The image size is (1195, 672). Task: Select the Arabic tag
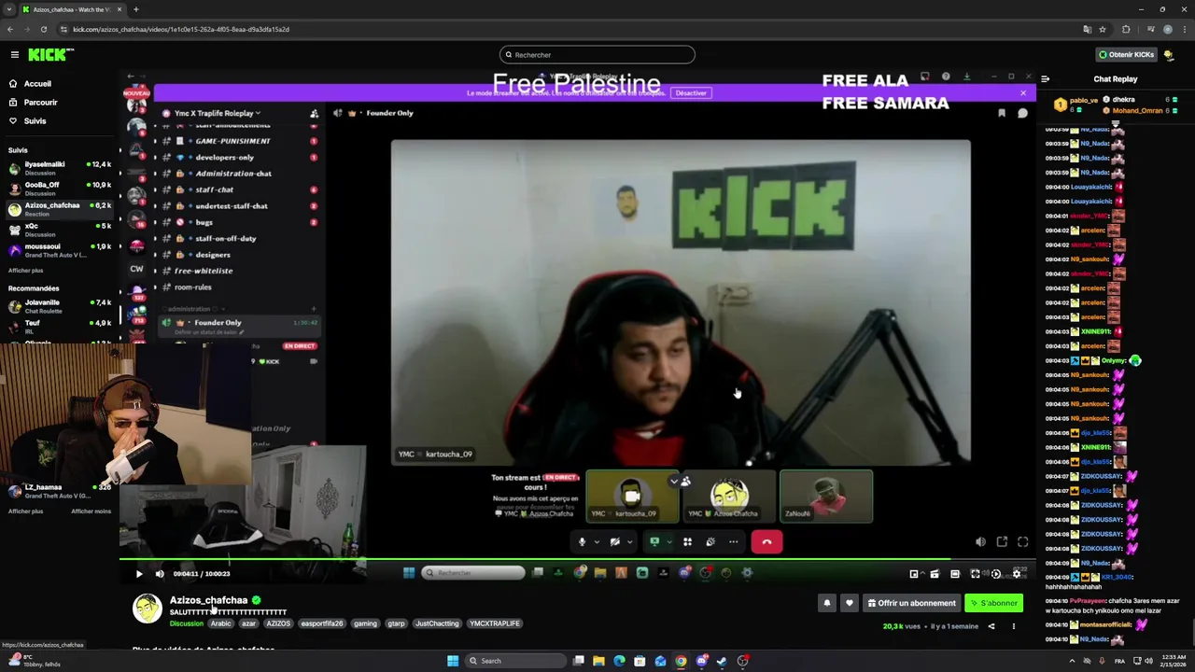220,623
